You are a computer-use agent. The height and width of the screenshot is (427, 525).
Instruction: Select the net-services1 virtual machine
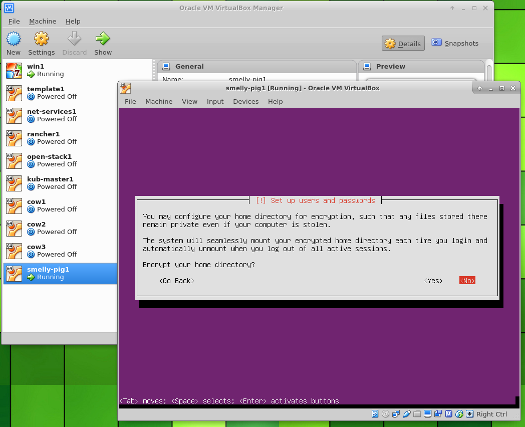60,115
